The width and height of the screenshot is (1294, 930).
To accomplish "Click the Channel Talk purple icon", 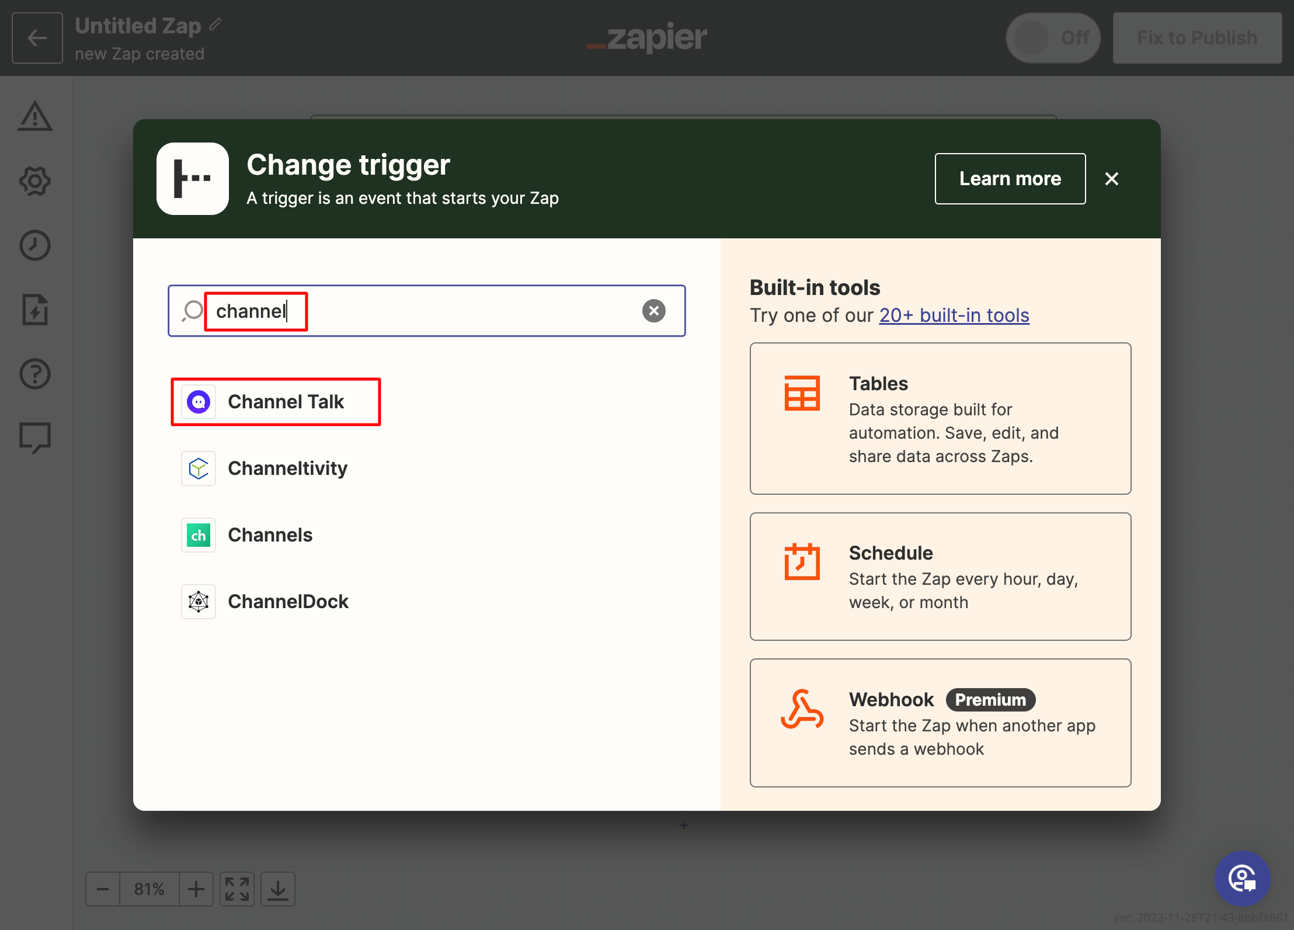I will [x=199, y=402].
